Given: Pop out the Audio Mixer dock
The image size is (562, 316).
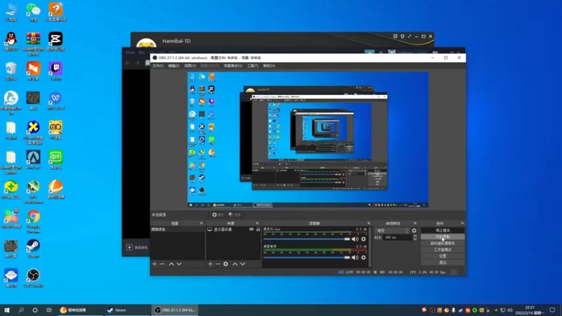Looking at the screenshot, I should (368, 223).
